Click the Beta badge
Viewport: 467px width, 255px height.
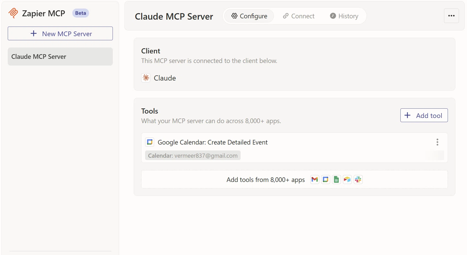pos(81,13)
